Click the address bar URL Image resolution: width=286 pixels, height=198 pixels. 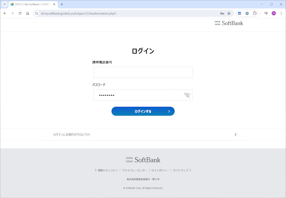pos(79,13)
